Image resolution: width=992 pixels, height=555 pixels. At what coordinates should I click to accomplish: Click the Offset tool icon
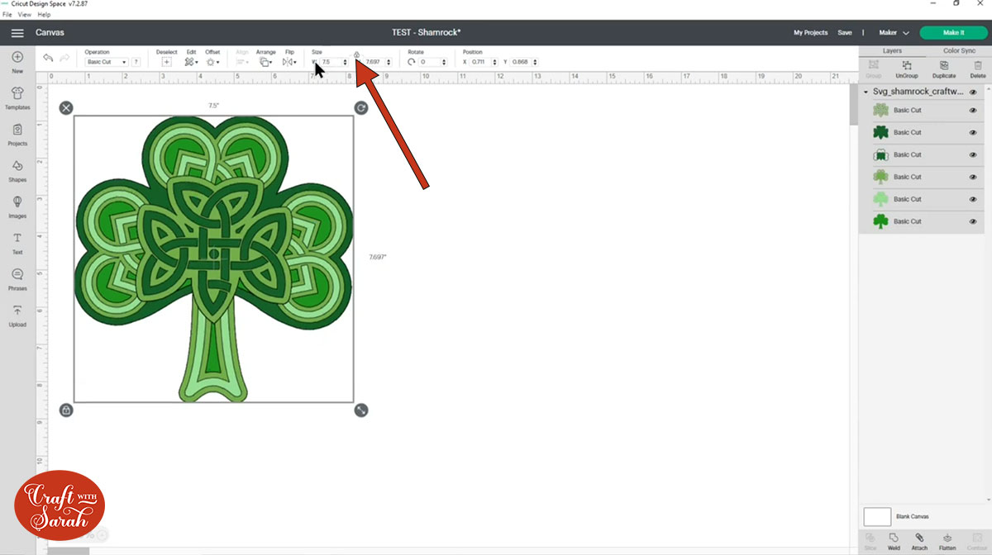tap(212, 61)
